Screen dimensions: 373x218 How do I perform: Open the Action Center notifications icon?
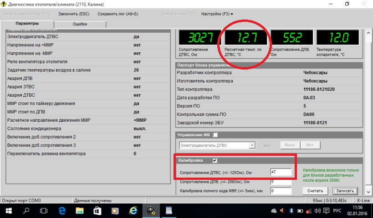(x=327, y=211)
